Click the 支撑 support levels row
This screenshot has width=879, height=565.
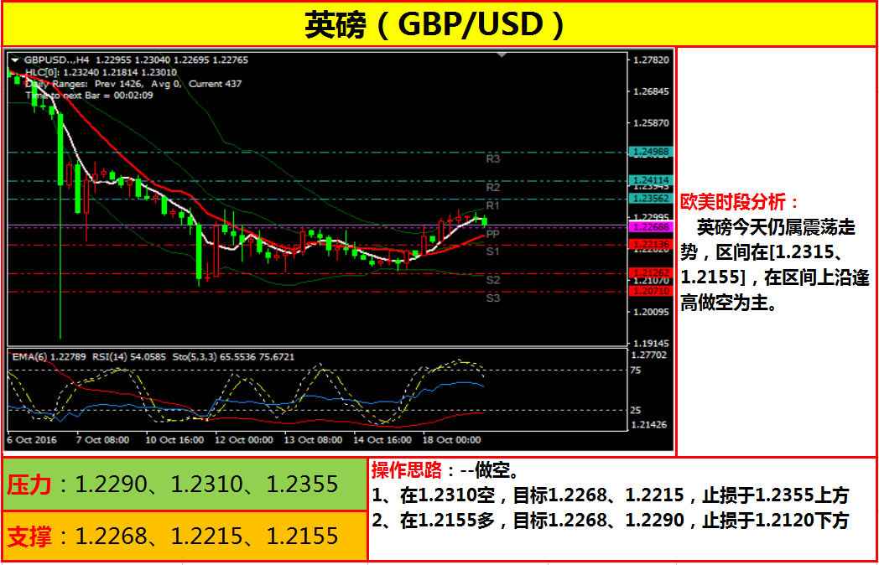[185, 536]
